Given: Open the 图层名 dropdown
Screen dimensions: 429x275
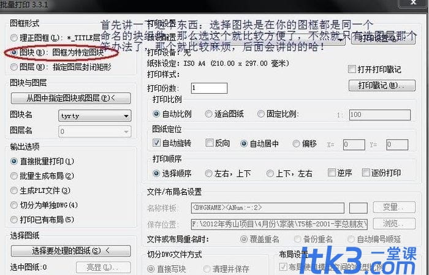Looking at the screenshot, I should pos(94,132).
